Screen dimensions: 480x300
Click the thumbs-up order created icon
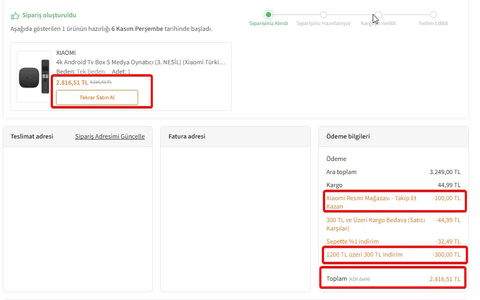[15, 15]
